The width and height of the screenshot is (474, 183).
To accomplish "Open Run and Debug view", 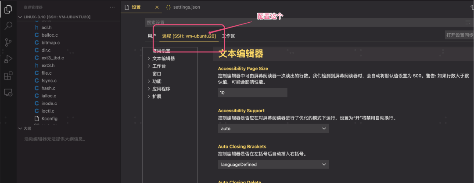I will click(8, 59).
